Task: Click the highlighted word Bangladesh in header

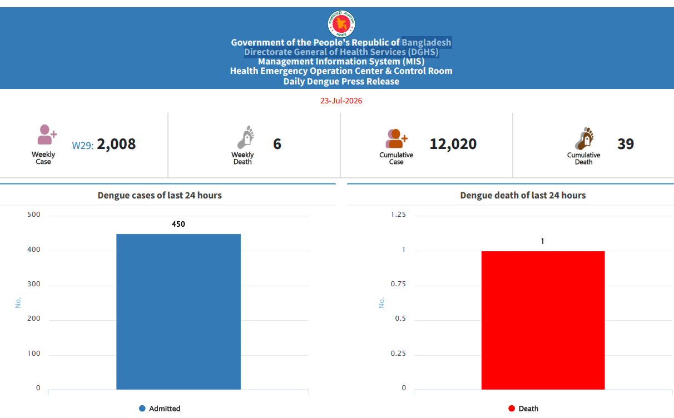Action: point(427,42)
